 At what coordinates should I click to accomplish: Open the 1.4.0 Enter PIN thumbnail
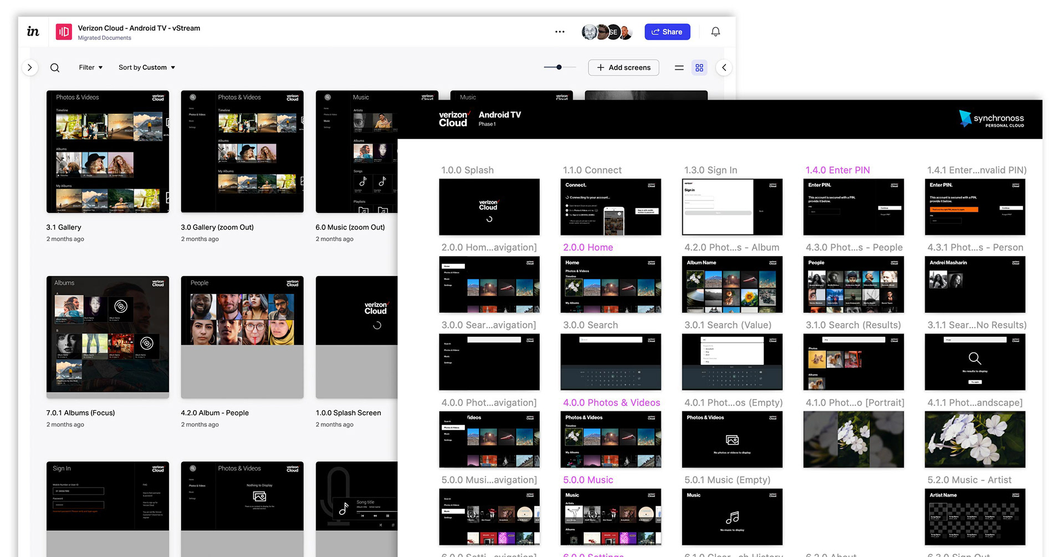pyautogui.click(x=853, y=207)
